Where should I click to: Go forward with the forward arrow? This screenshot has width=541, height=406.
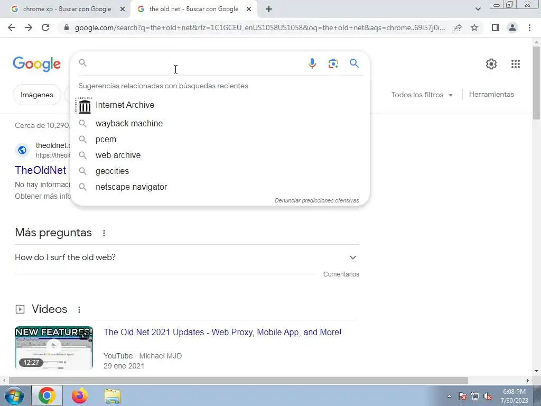(x=29, y=27)
